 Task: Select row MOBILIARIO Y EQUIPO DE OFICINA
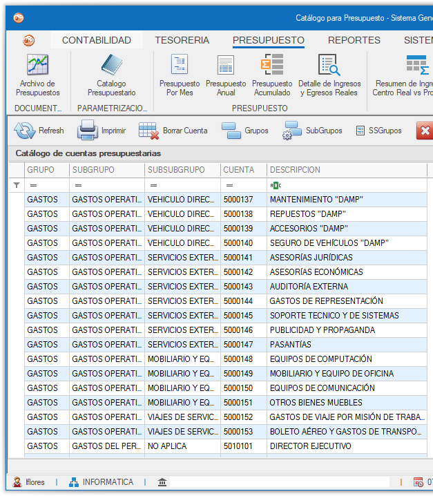226,374
